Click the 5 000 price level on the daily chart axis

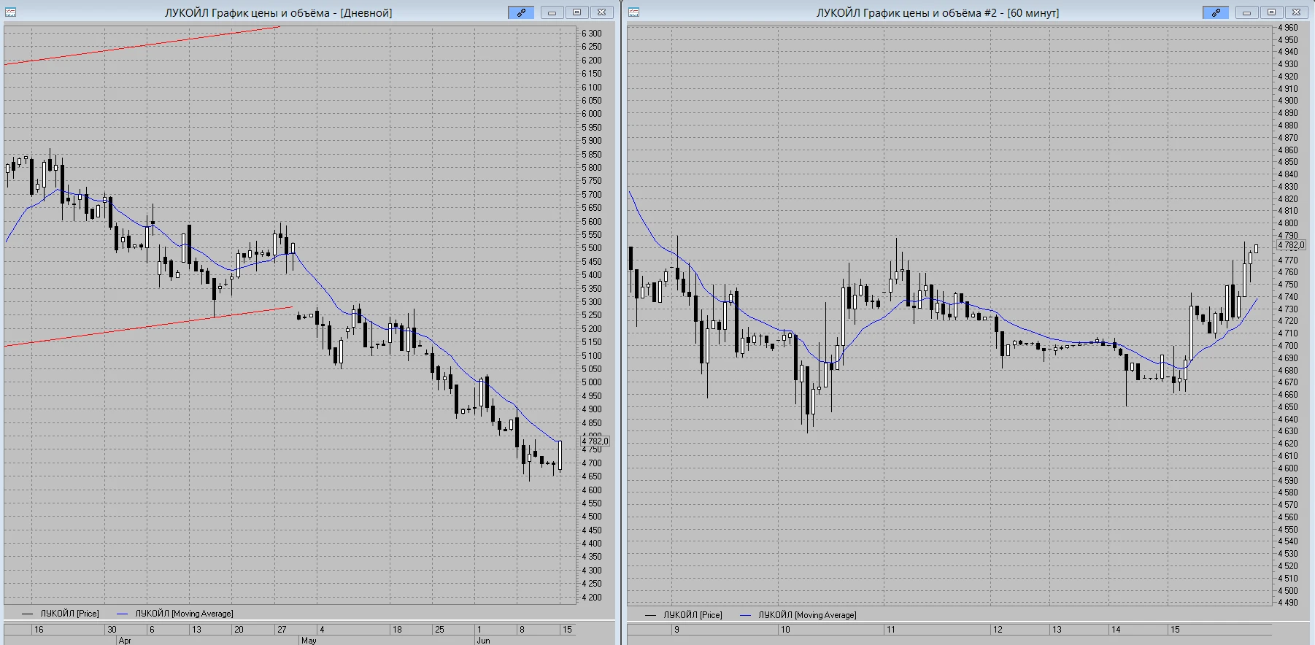click(x=592, y=382)
